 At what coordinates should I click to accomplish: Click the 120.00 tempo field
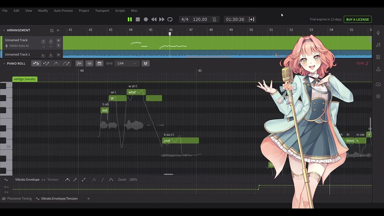point(200,19)
